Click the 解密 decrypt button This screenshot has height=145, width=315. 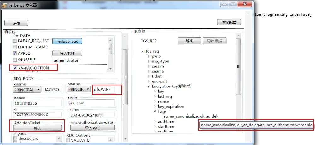[189, 41]
